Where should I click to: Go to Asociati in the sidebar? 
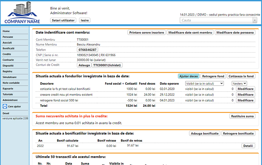pyautogui.click(x=7, y=43)
